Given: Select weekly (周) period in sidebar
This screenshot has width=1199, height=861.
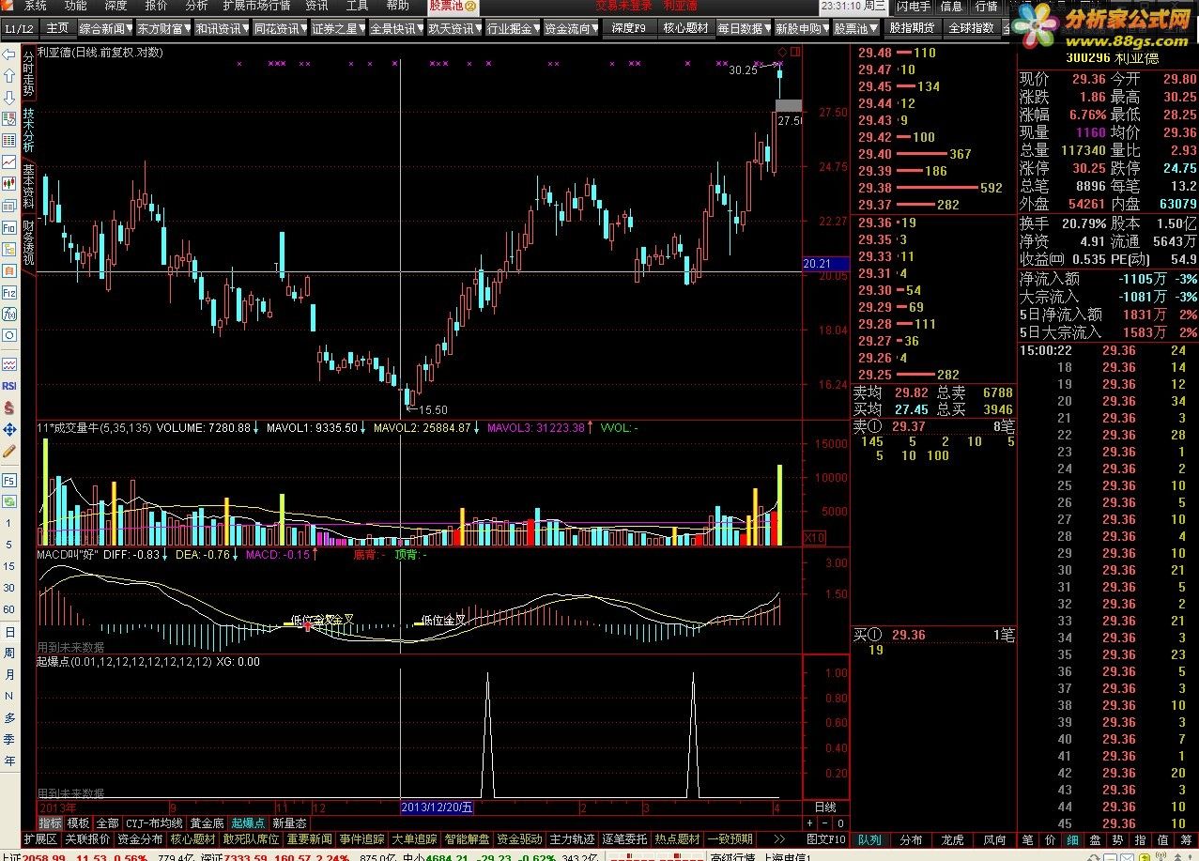Looking at the screenshot, I should click(x=9, y=653).
